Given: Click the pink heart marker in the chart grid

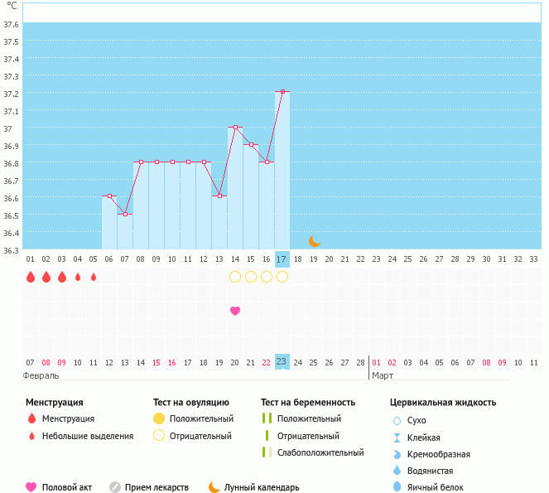Looking at the screenshot, I should (x=235, y=311).
